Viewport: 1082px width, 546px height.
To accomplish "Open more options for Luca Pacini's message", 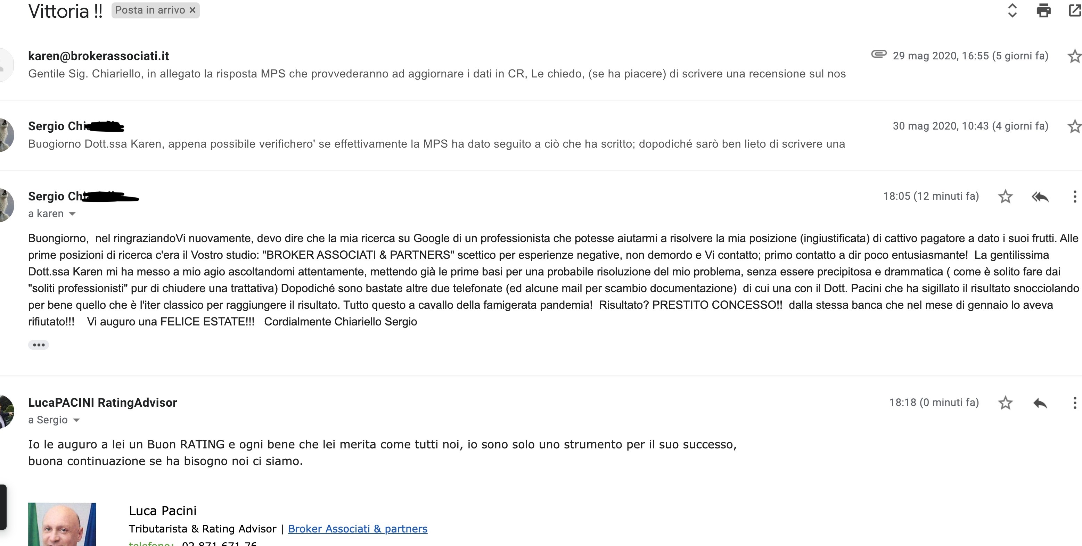I will (x=1074, y=403).
